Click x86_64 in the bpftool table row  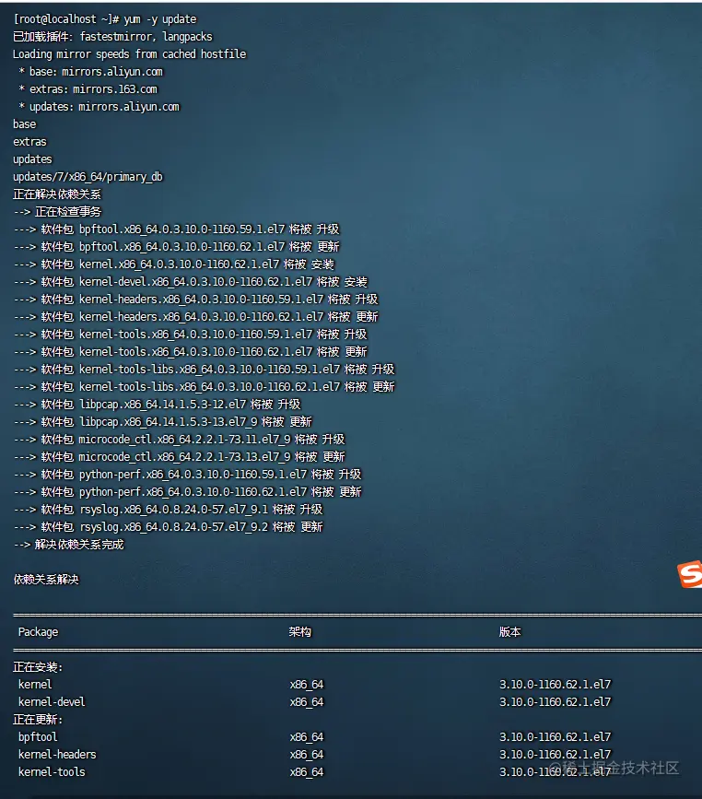tap(307, 737)
